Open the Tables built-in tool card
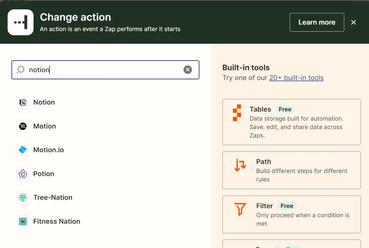This screenshot has width=369, height=248. point(291,122)
